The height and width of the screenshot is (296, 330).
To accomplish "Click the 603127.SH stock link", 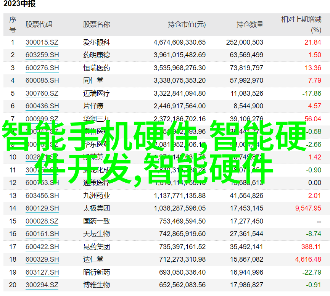I will (x=42, y=272).
